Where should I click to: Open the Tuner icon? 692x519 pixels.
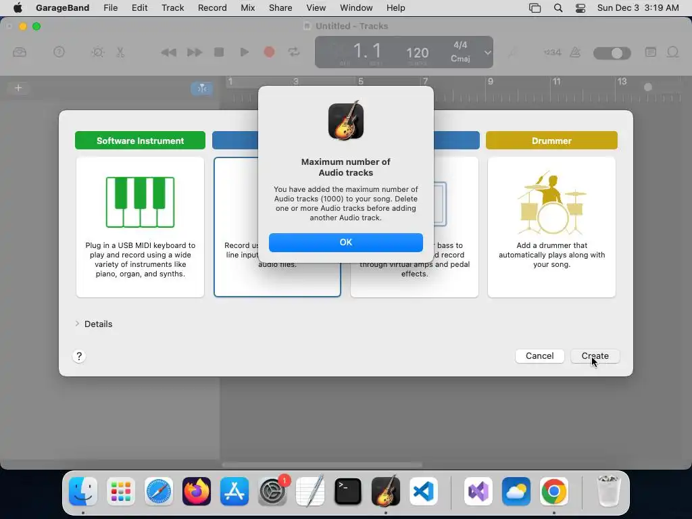[x=512, y=53]
